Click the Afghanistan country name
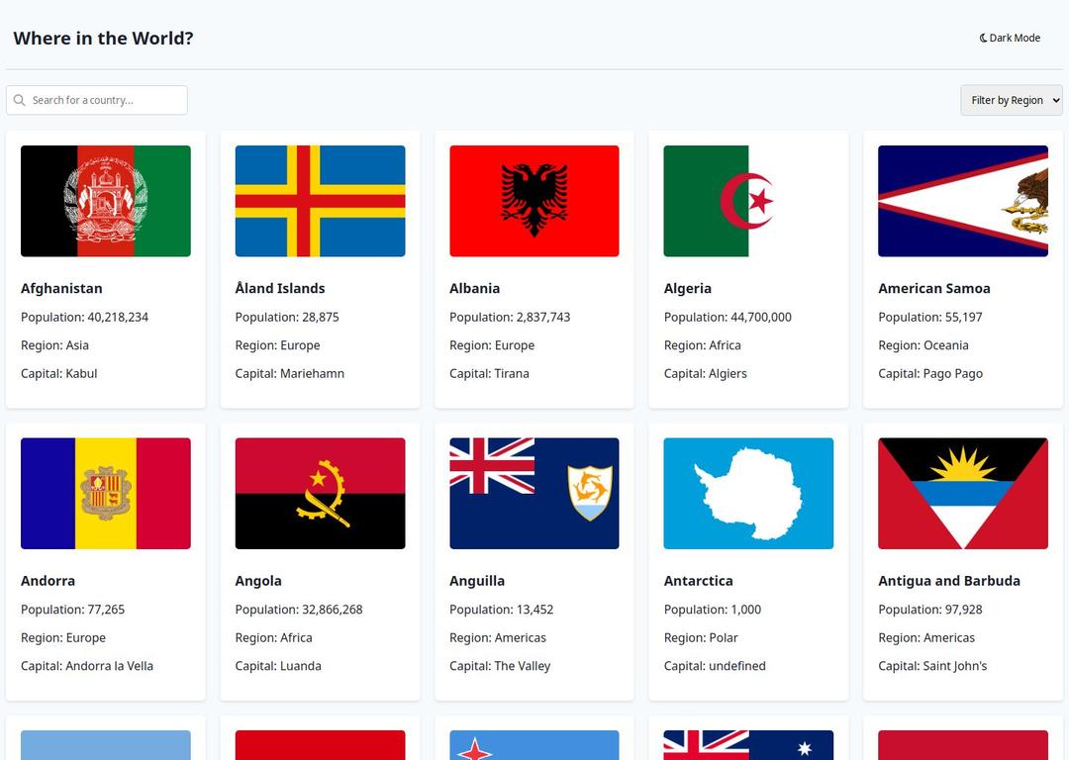This screenshot has width=1069, height=760. pyautogui.click(x=61, y=288)
